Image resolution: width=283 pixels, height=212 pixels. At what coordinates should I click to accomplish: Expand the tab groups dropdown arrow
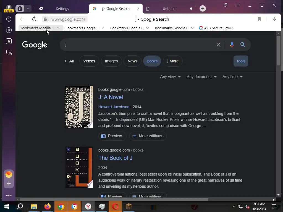(28, 9)
